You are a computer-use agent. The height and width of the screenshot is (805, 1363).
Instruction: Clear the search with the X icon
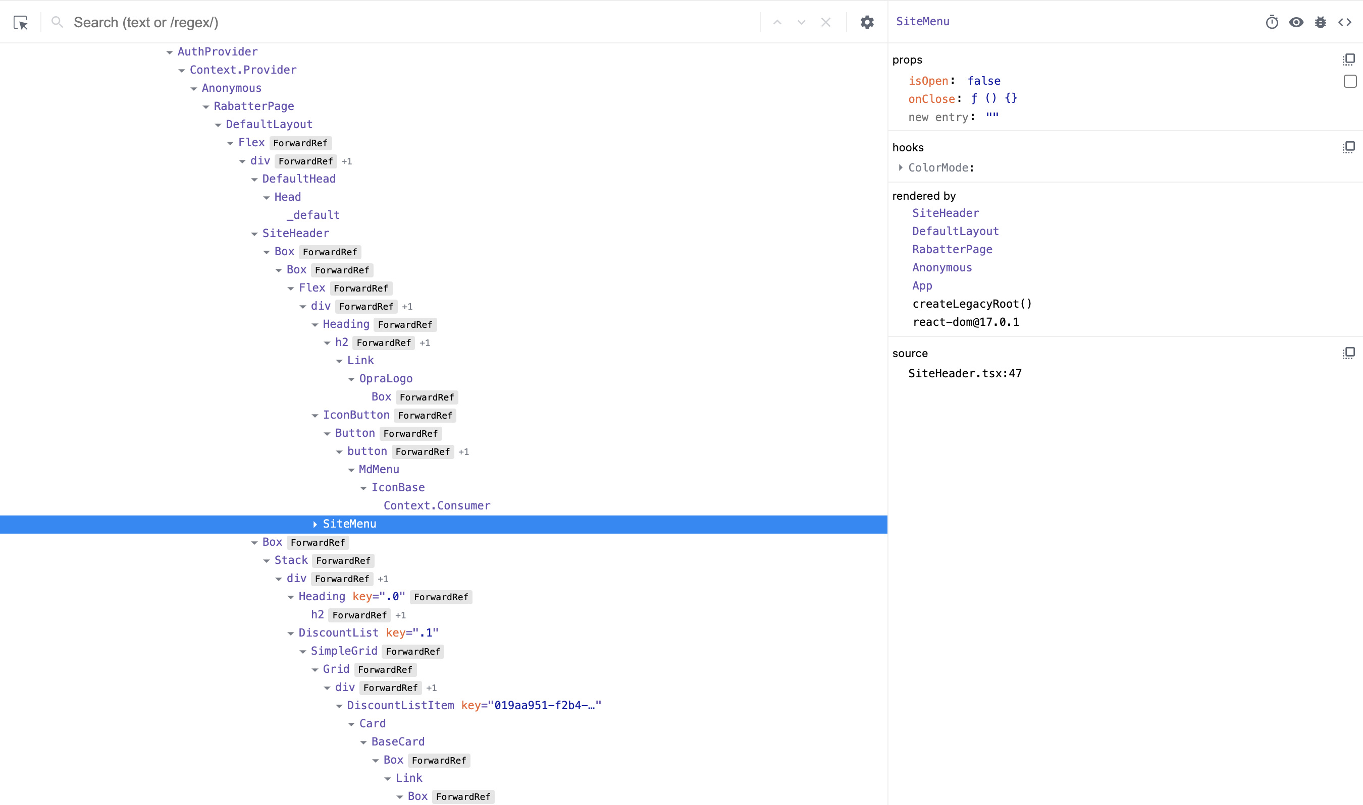pyautogui.click(x=825, y=22)
